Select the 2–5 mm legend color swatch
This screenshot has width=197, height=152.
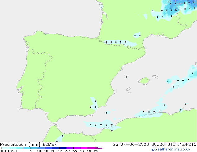pos(27,148)
